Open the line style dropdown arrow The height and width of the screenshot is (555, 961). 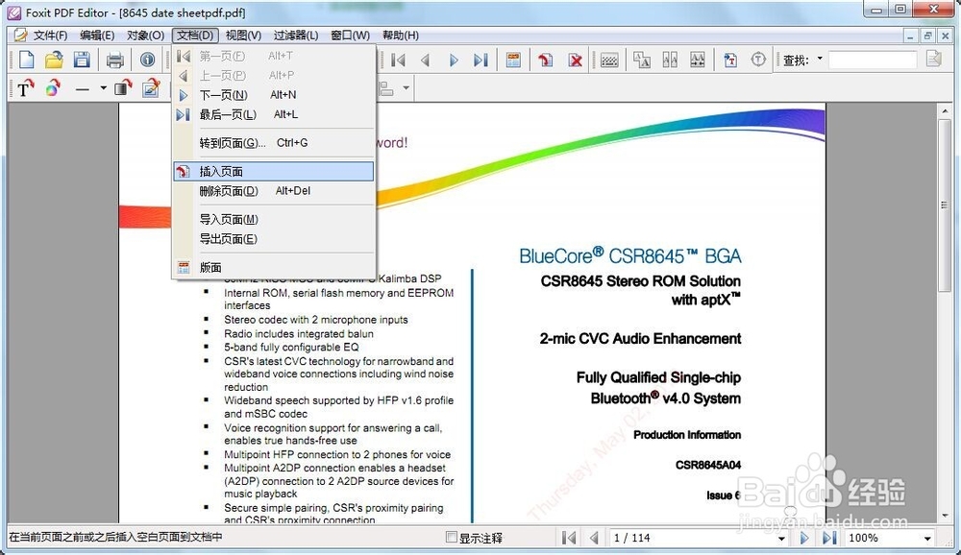103,88
